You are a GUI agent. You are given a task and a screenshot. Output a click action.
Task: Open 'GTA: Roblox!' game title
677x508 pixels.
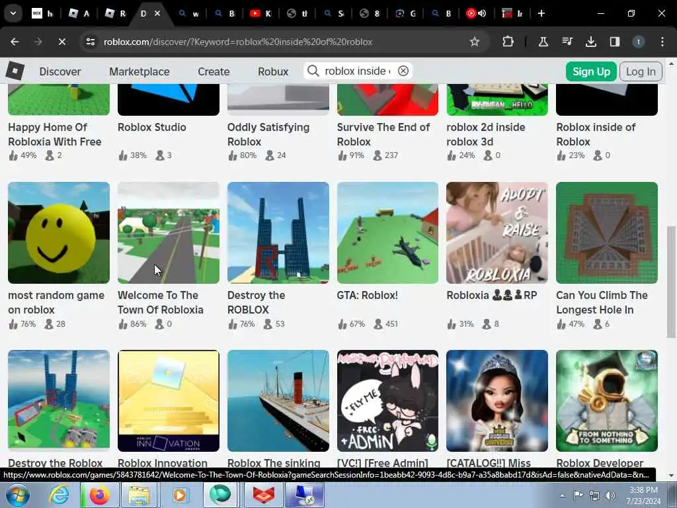click(368, 295)
